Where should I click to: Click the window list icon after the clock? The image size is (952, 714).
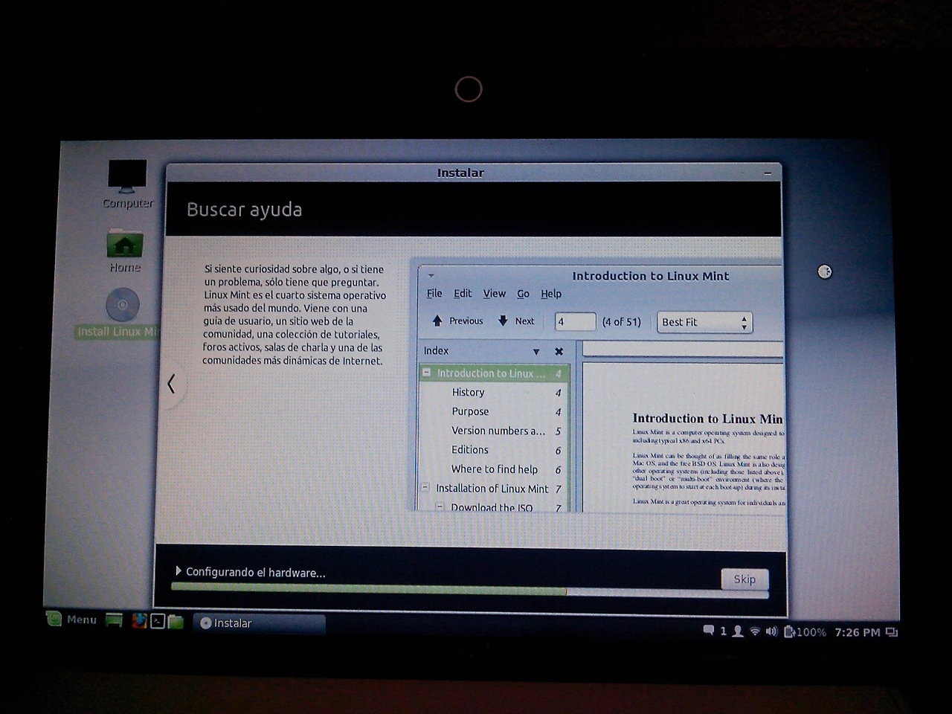click(892, 632)
